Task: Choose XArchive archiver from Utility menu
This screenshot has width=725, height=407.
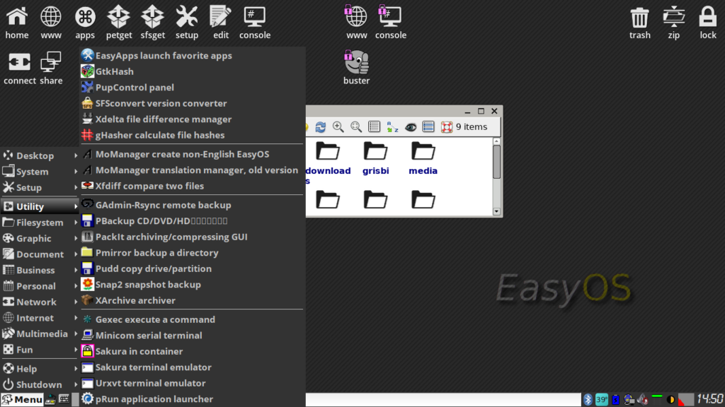Action: pos(135,300)
